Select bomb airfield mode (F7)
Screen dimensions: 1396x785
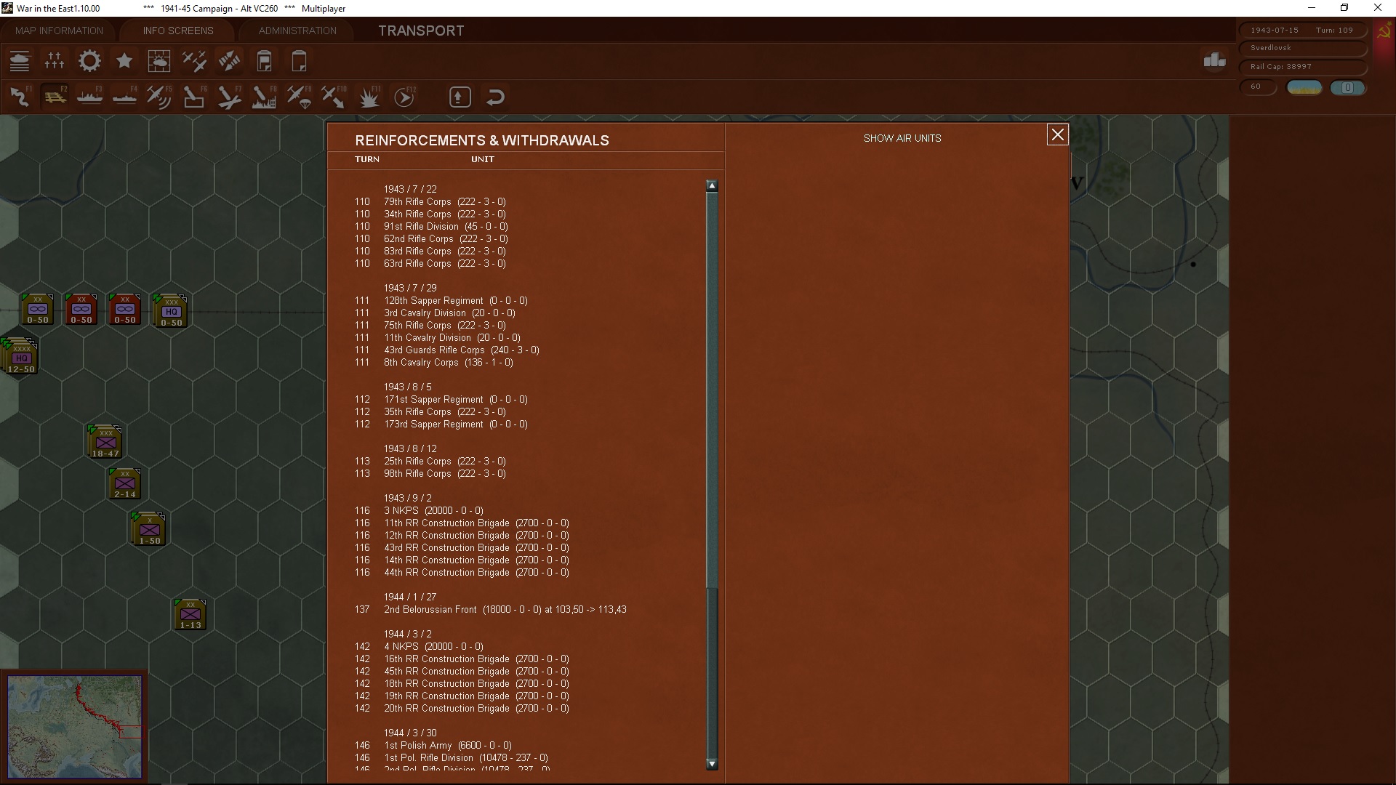tap(229, 97)
